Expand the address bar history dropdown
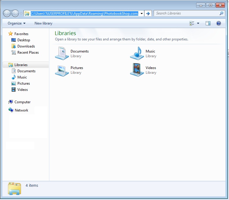 click(142, 13)
